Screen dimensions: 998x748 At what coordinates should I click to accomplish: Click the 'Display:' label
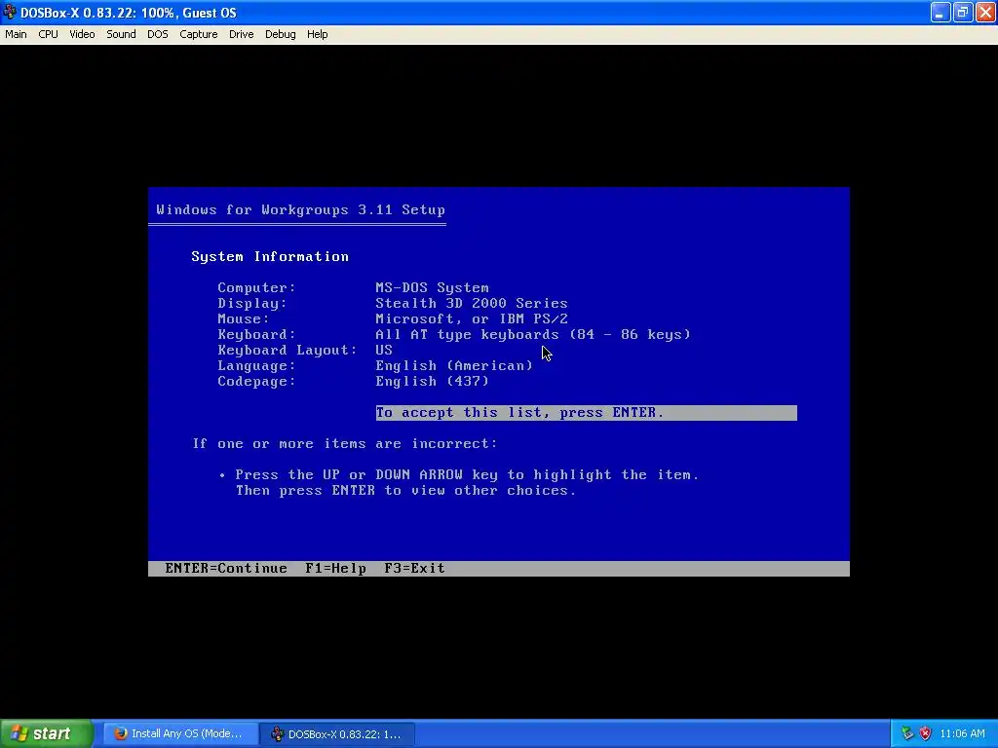(x=252, y=304)
